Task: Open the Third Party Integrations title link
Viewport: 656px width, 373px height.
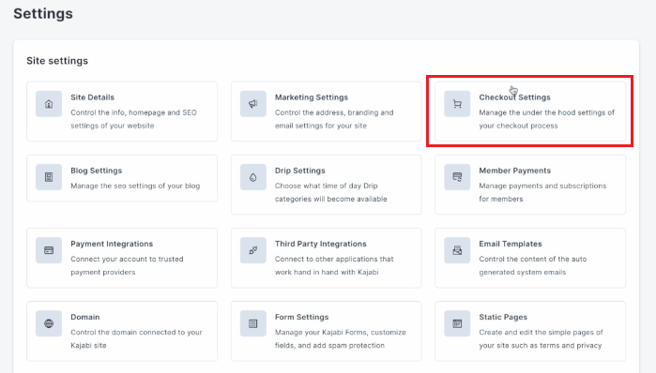Action: pyautogui.click(x=320, y=244)
